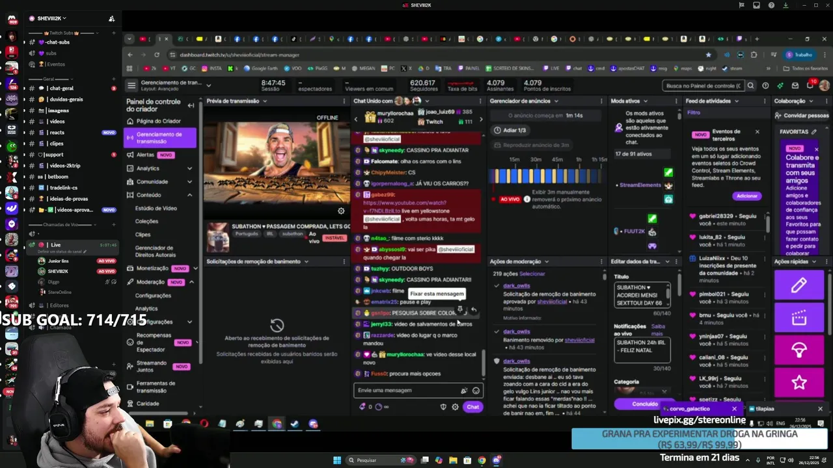
Task: Collapse the Moderação sidebar section
Action: point(191,282)
